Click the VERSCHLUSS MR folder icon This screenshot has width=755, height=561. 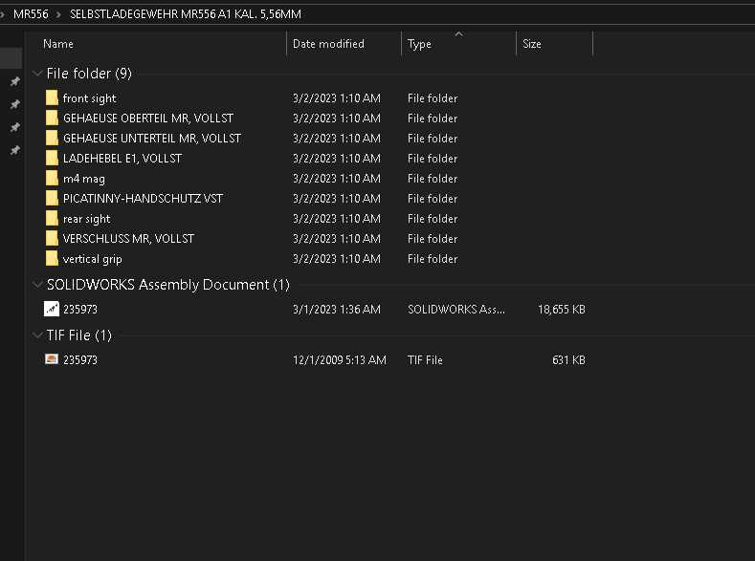tap(52, 238)
